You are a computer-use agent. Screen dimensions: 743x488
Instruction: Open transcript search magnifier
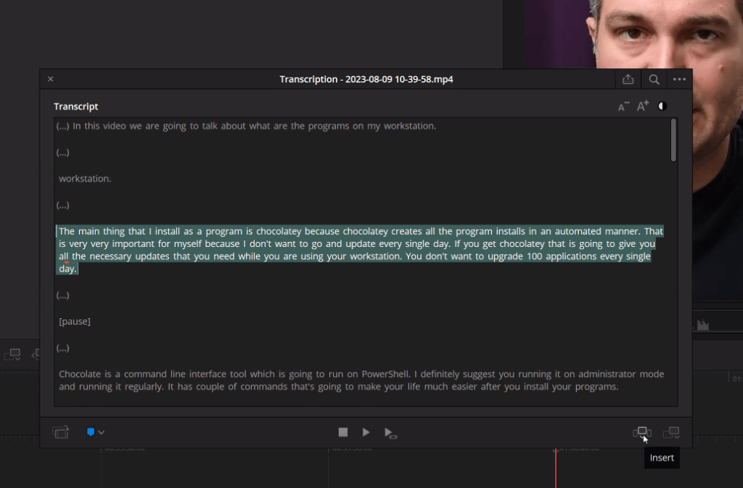654,80
